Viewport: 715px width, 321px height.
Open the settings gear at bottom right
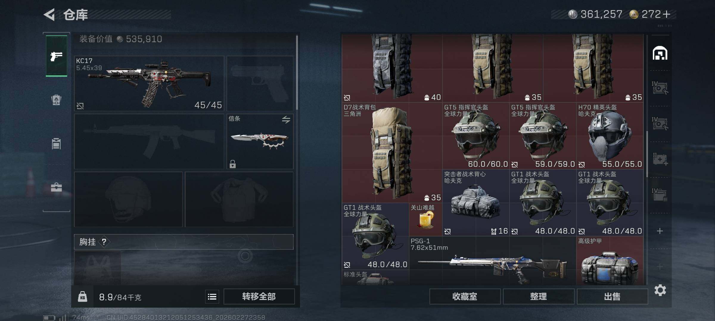pyautogui.click(x=660, y=290)
